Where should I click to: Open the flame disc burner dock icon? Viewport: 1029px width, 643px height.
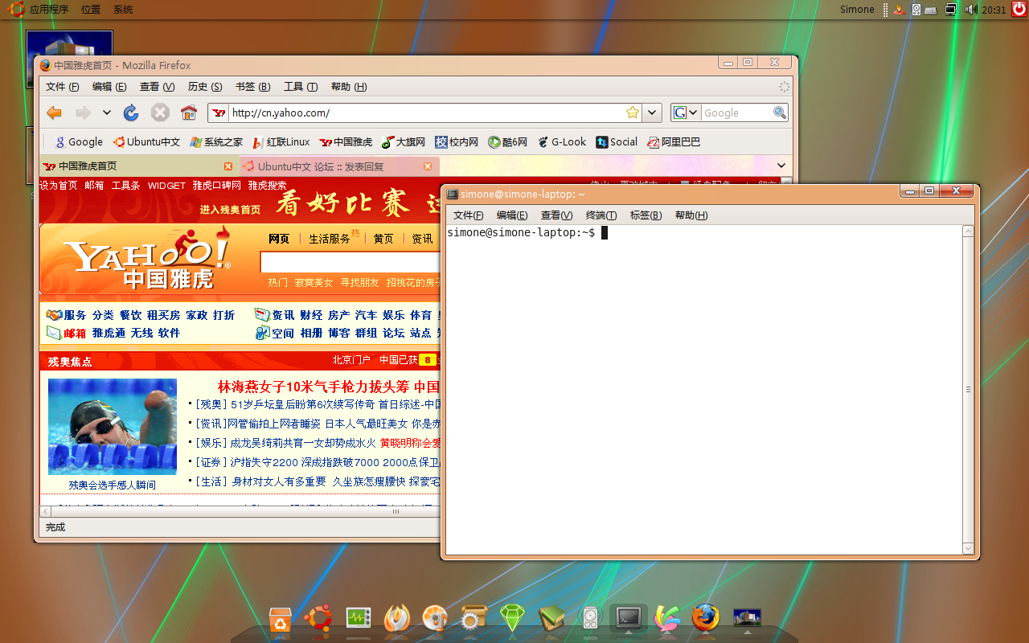point(396,618)
